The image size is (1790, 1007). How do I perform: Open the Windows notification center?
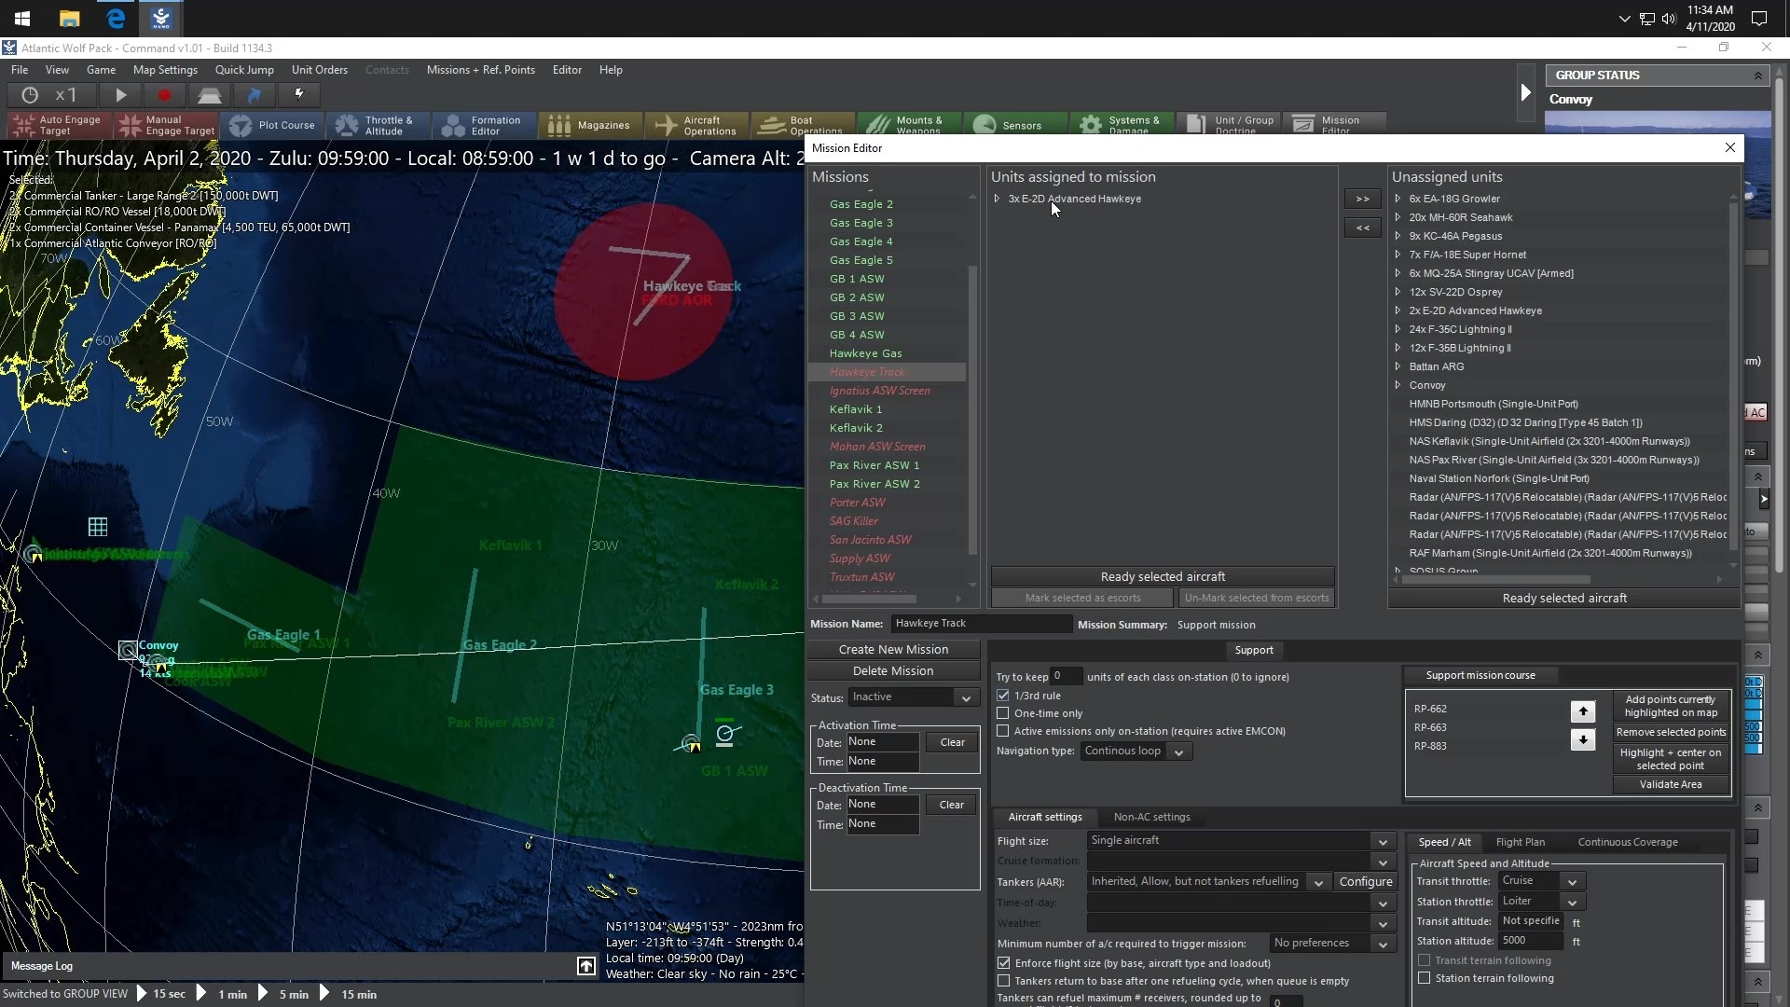[1759, 19]
